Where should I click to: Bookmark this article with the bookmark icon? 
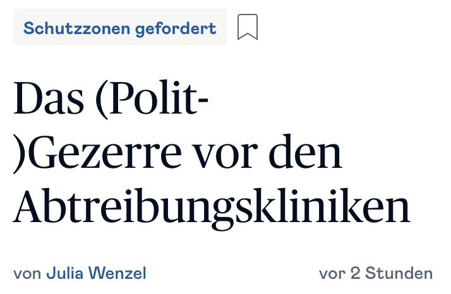click(248, 27)
